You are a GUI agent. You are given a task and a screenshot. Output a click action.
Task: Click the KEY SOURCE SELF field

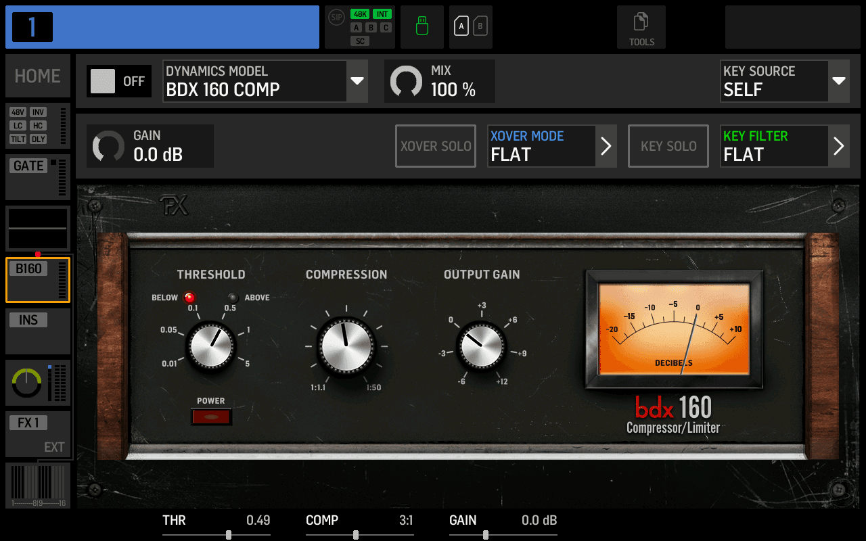pyautogui.click(x=774, y=81)
